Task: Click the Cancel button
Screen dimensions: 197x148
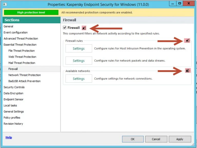Action: pos(156,139)
